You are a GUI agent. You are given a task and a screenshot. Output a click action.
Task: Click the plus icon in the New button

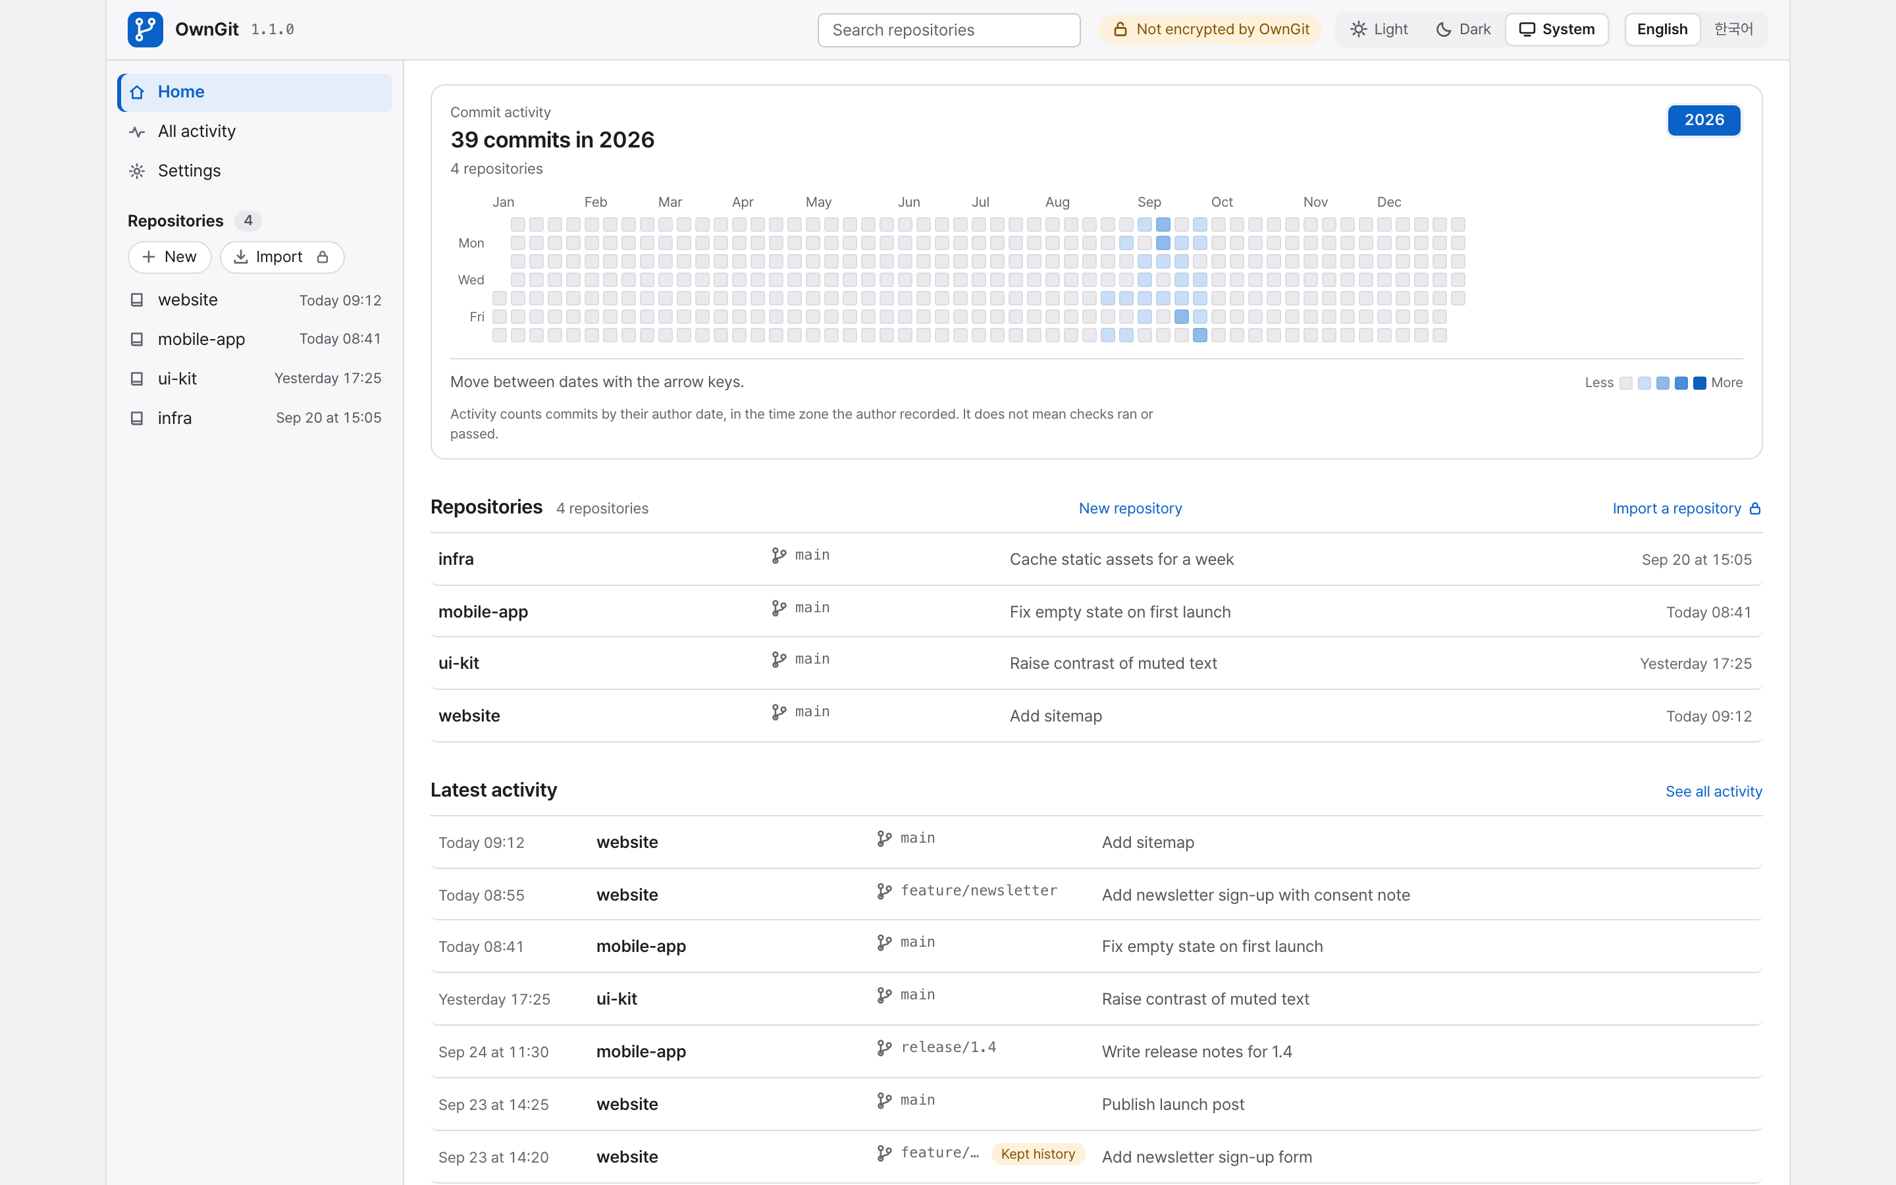point(149,257)
